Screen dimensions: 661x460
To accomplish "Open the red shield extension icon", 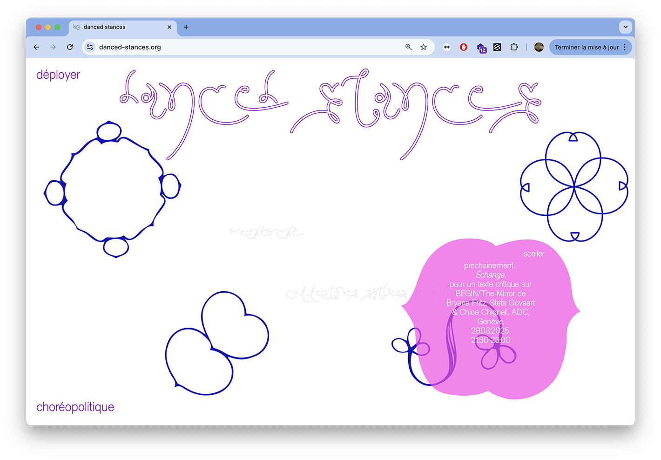I will point(464,47).
